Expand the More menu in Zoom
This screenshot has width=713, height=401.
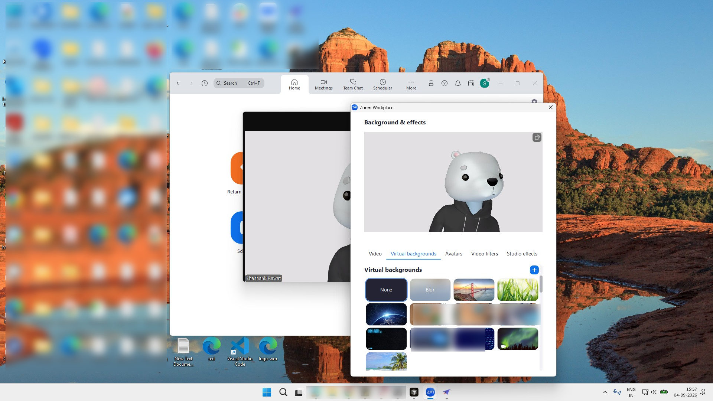click(411, 84)
